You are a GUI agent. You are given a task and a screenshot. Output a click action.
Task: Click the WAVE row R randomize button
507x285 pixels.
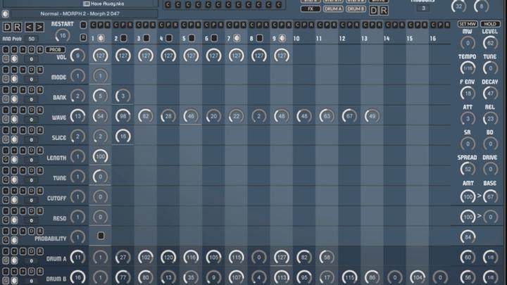pyautogui.click(x=39, y=110)
